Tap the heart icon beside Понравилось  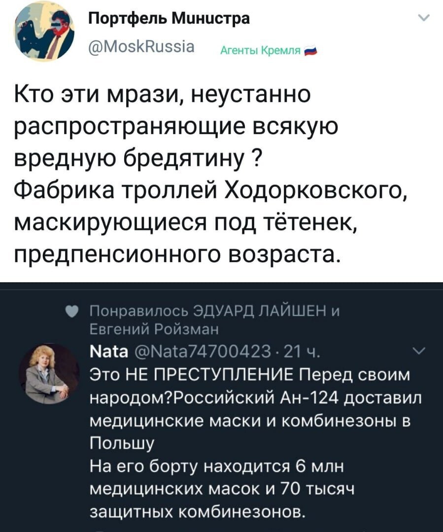tap(71, 311)
